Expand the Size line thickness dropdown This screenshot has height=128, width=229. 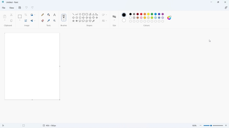tap(114, 20)
